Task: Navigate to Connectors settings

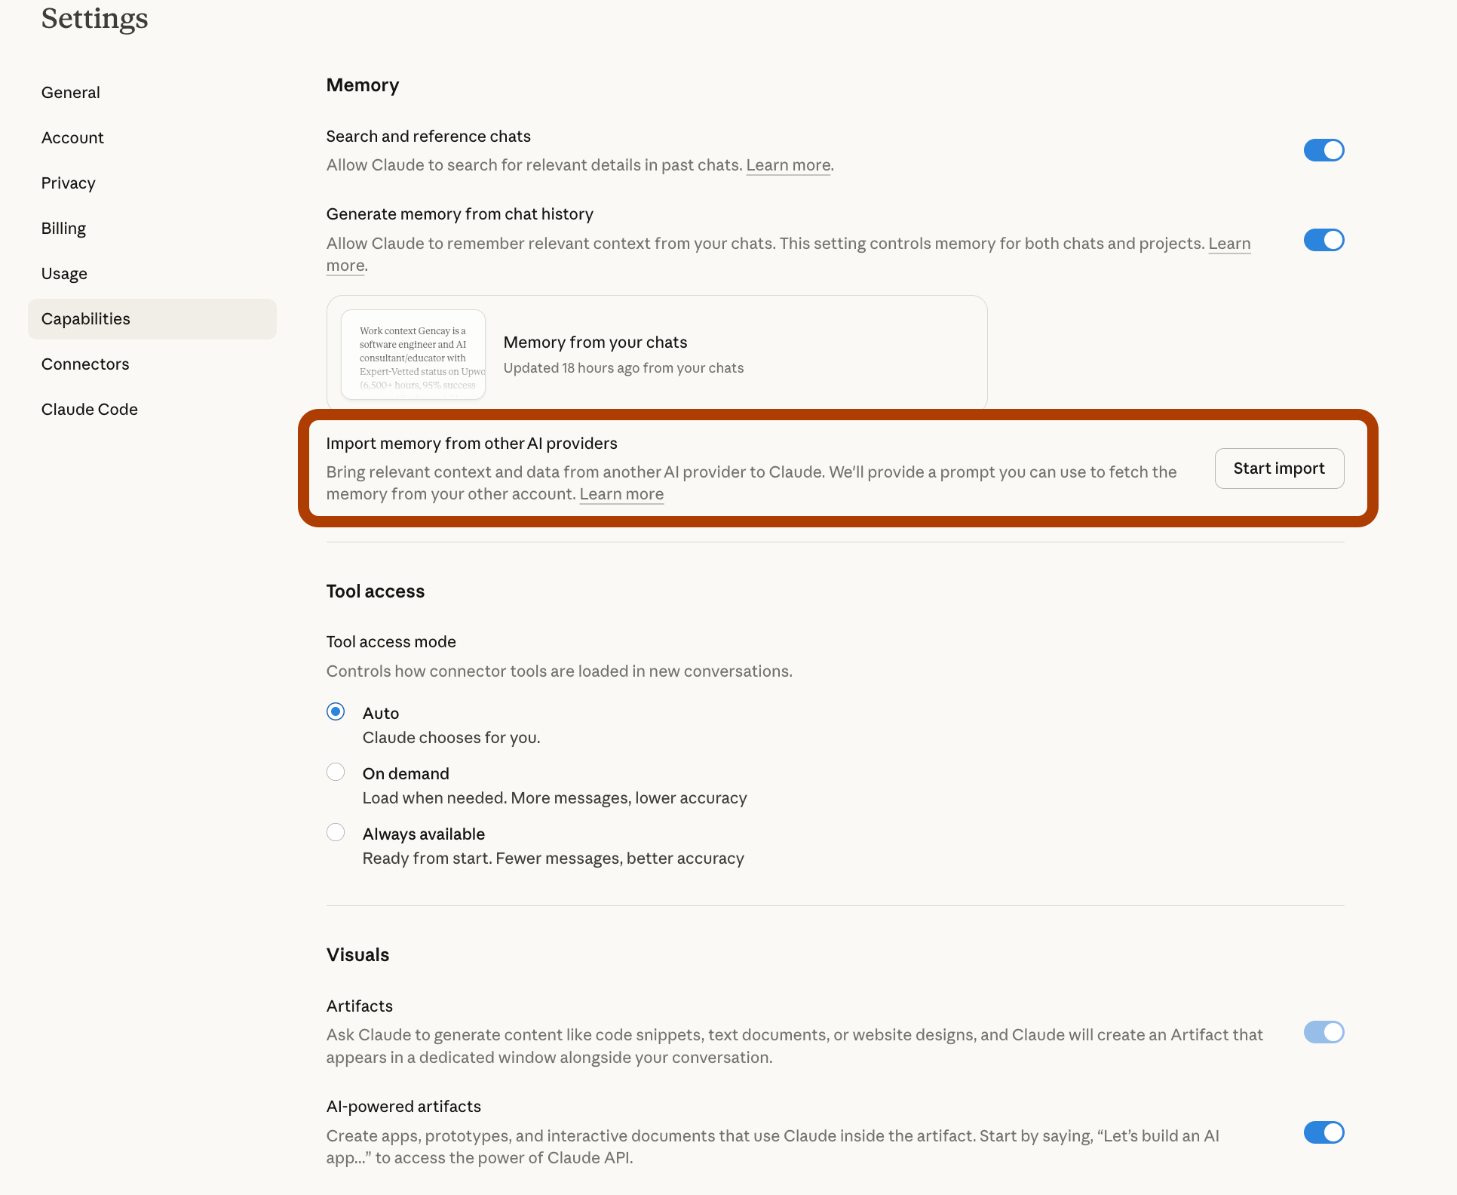Action: coord(85,364)
